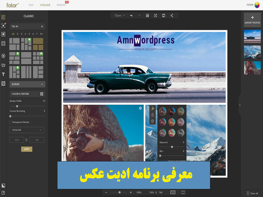Click the Redo arrow in top toolbar
263x197 pixels.
(139, 15)
